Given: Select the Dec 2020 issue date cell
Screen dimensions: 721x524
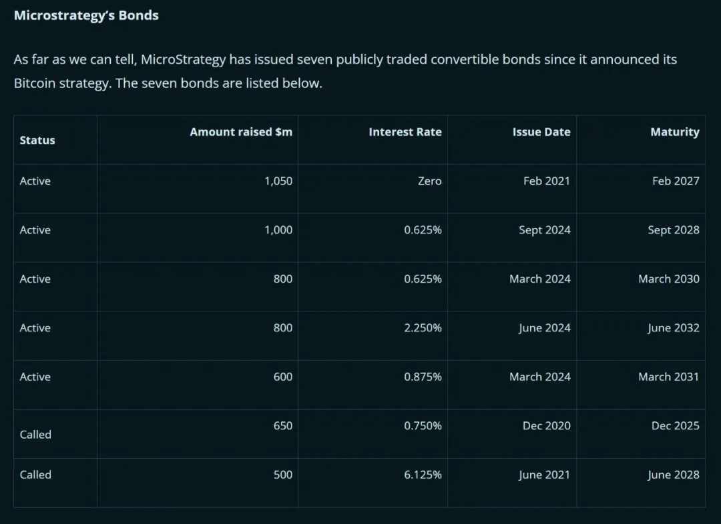Looking at the screenshot, I should (546, 425).
